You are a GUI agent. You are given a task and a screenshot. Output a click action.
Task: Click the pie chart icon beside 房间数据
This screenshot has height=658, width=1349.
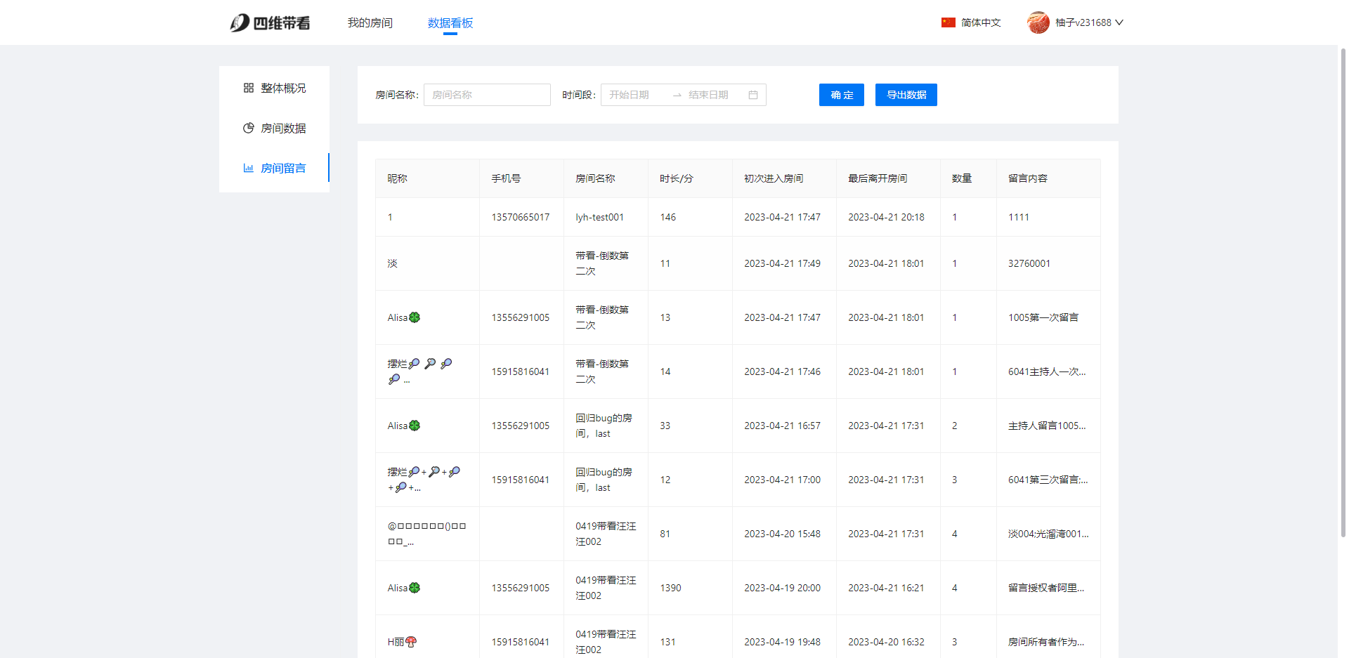248,128
